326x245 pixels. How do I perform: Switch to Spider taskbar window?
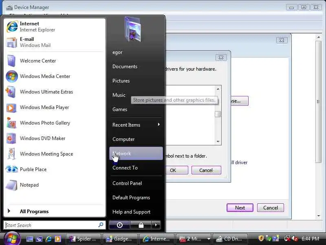pyautogui.click(x=84, y=239)
